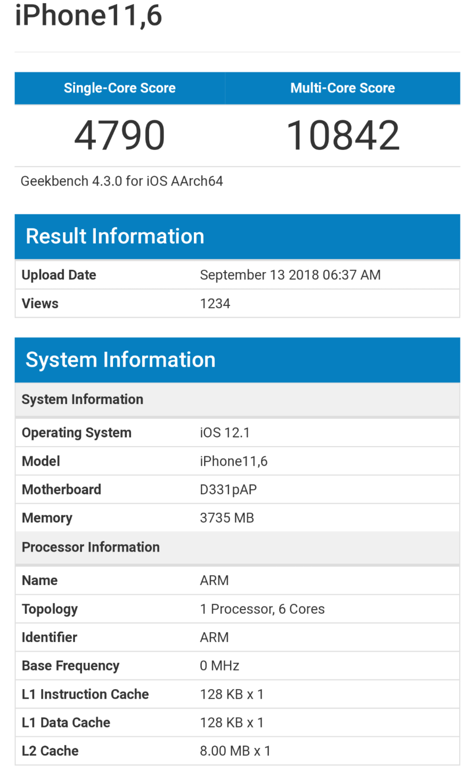The width and height of the screenshot is (474, 776).
Task: Click the L2 Cache label
Action: (50, 751)
